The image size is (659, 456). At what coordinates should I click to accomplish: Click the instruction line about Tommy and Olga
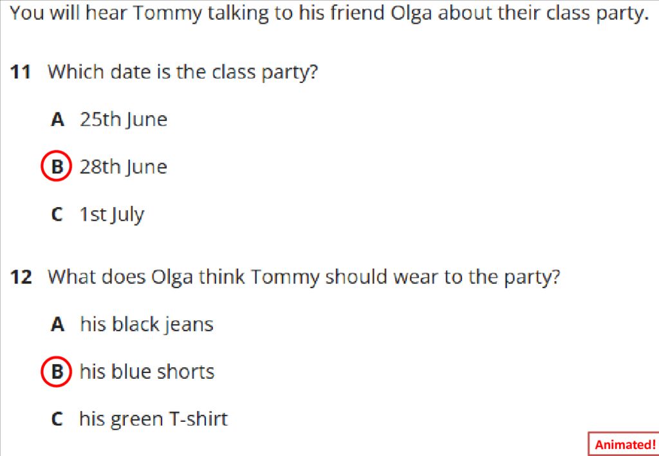[329, 14]
